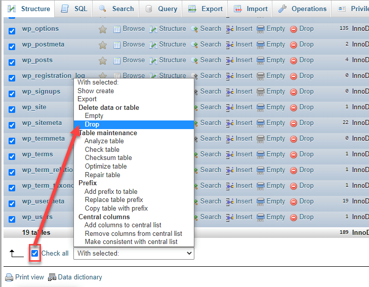Image resolution: width=369 pixels, height=287 pixels.
Task: Click the Insert icon in wp_postmeta row
Action: [x=230, y=45]
